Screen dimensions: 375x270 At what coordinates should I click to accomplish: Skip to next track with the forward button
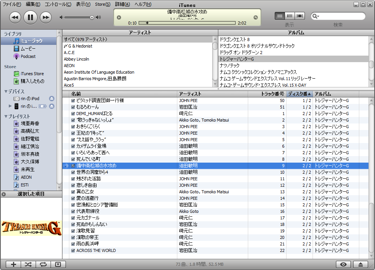coord(46,18)
